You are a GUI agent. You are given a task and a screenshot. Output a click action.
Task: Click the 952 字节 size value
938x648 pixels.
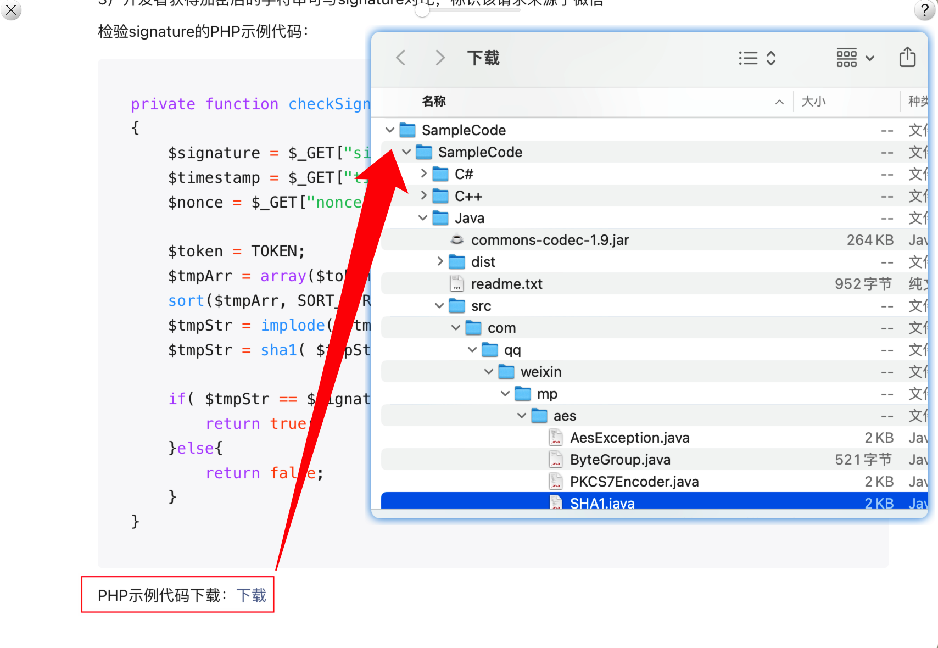[863, 284]
